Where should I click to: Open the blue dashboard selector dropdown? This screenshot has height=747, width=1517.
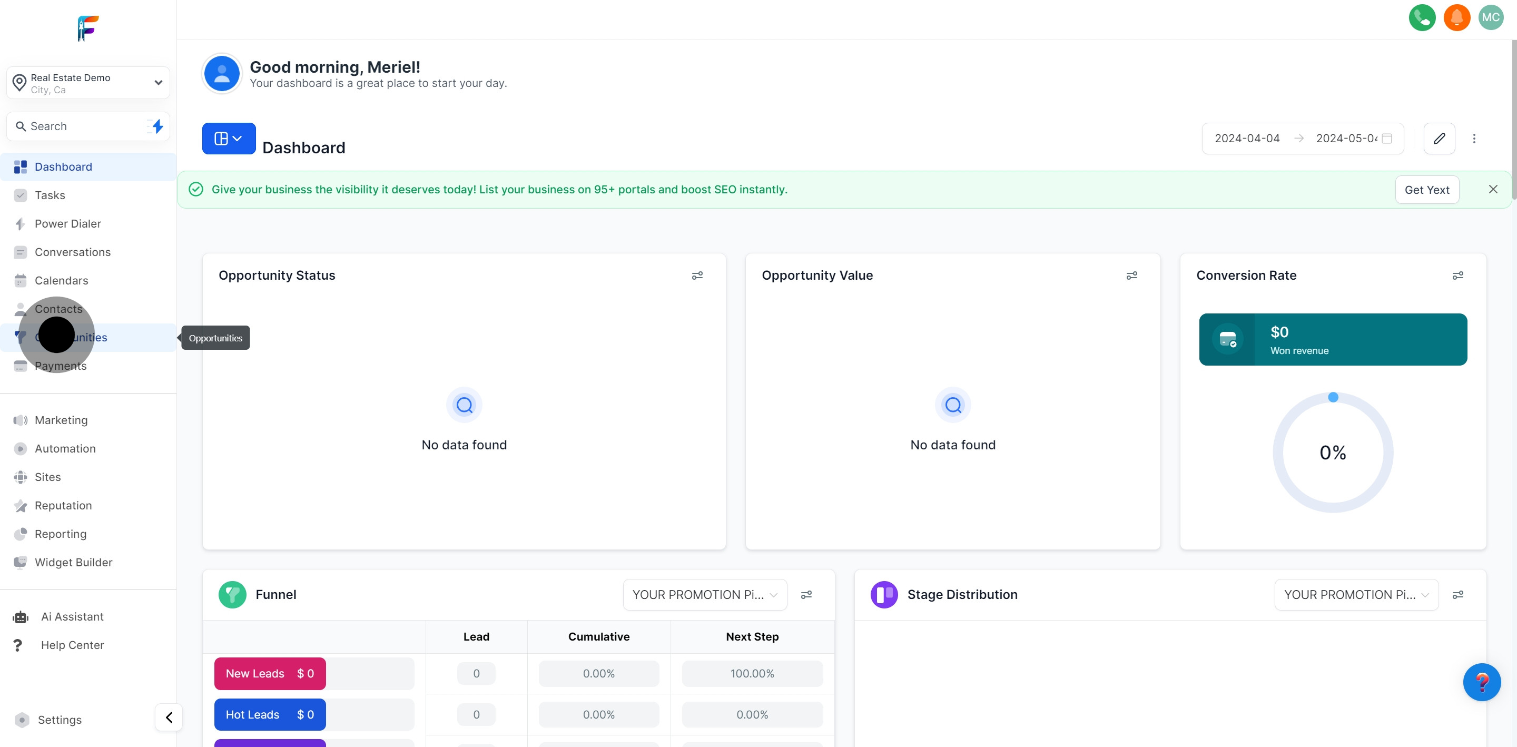[x=229, y=139]
